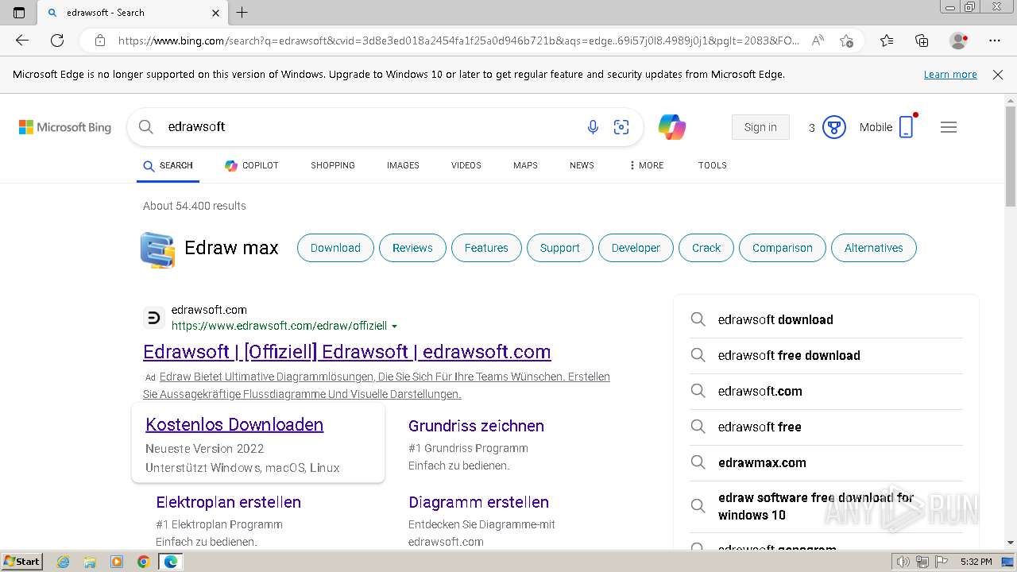Image resolution: width=1017 pixels, height=572 pixels.
Task: Open Bing hamburger menu
Action: (949, 127)
